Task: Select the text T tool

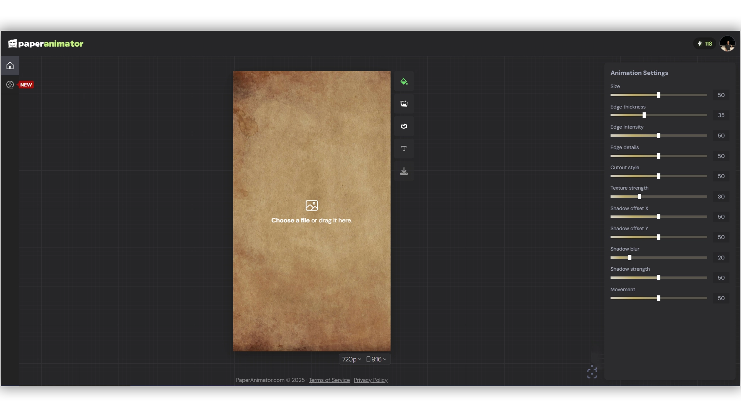Action: [x=404, y=149]
